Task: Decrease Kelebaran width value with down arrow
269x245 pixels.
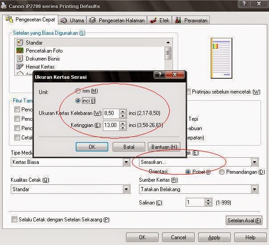Action: pyautogui.click(x=122, y=116)
